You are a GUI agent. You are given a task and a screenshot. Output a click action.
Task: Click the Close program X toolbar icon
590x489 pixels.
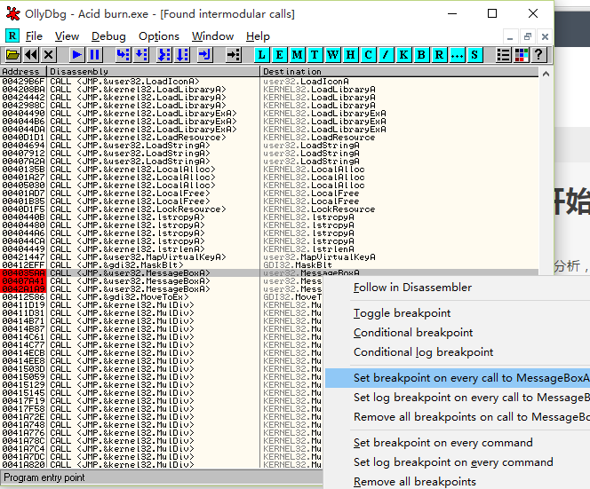click(x=49, y=55)
